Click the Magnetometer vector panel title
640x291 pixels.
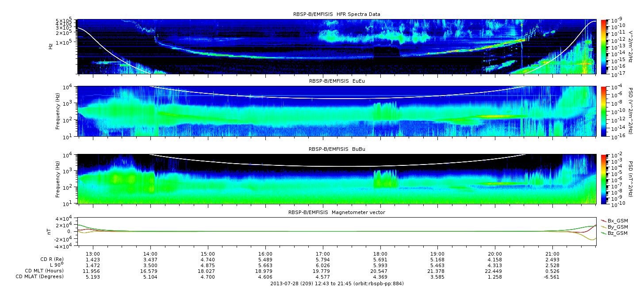(x=336, y=212)
